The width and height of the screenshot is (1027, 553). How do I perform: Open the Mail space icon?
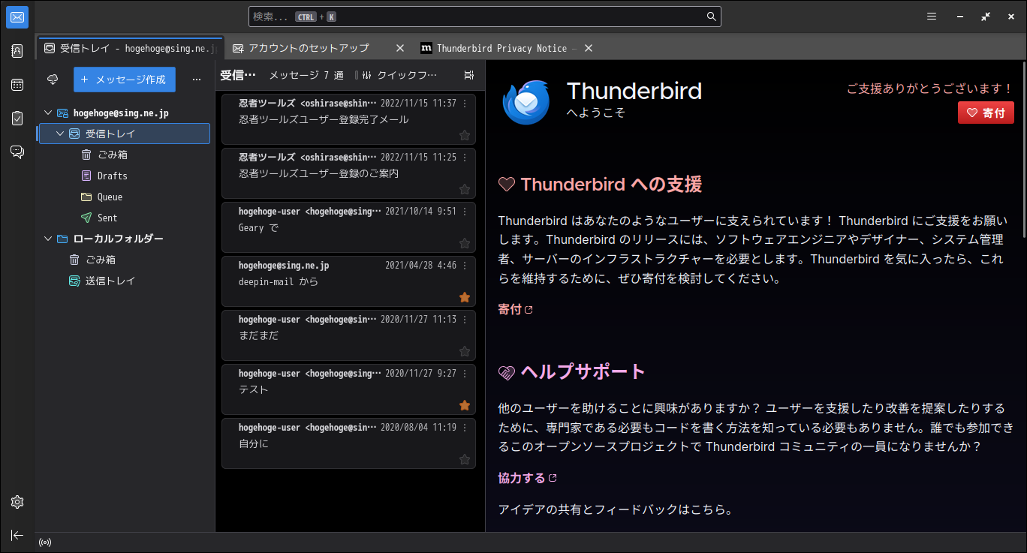coord(17,17)
